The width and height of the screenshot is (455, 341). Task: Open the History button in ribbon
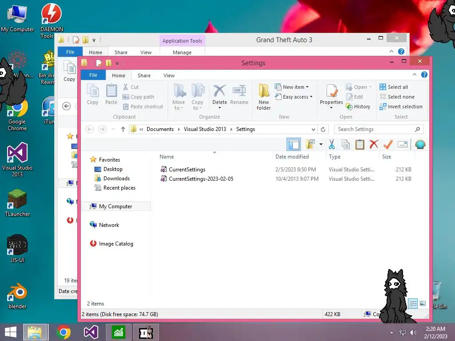358,107
